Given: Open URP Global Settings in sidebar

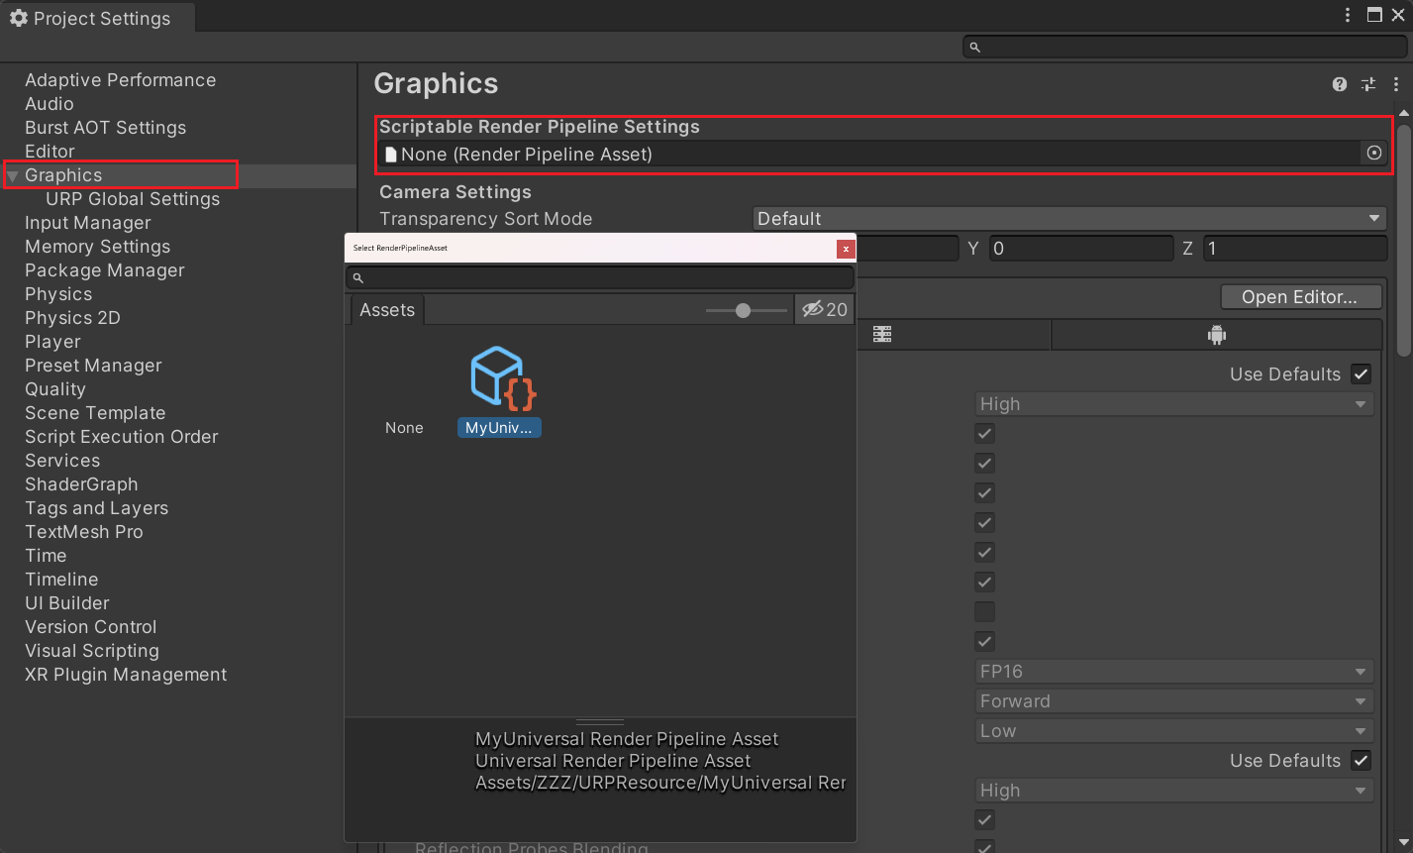Looking at the screenshot, I should [133, 199].
